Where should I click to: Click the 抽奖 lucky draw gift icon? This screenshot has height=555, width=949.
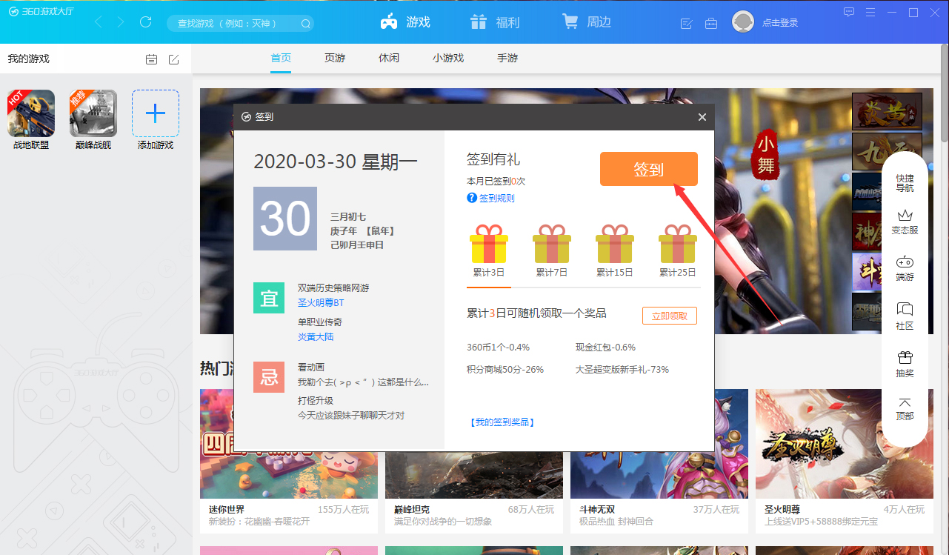(905, 364)
